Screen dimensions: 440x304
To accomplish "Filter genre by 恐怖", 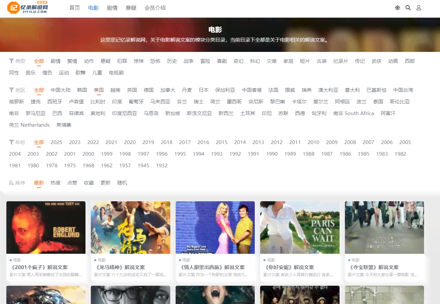I will (x=155, y=61).
